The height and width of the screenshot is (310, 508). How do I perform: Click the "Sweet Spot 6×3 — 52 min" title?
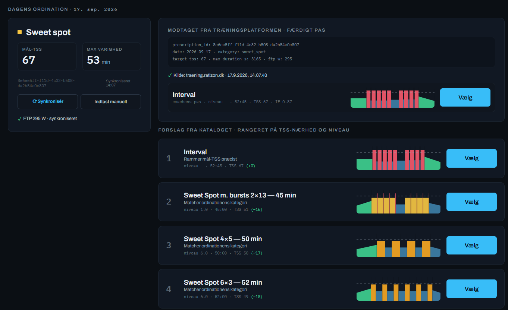tap(223, 282)
